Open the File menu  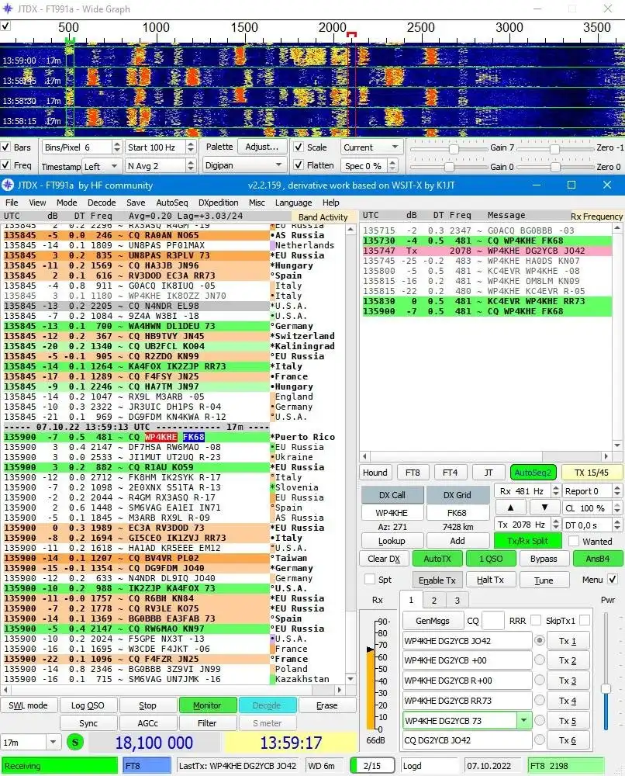12,203
